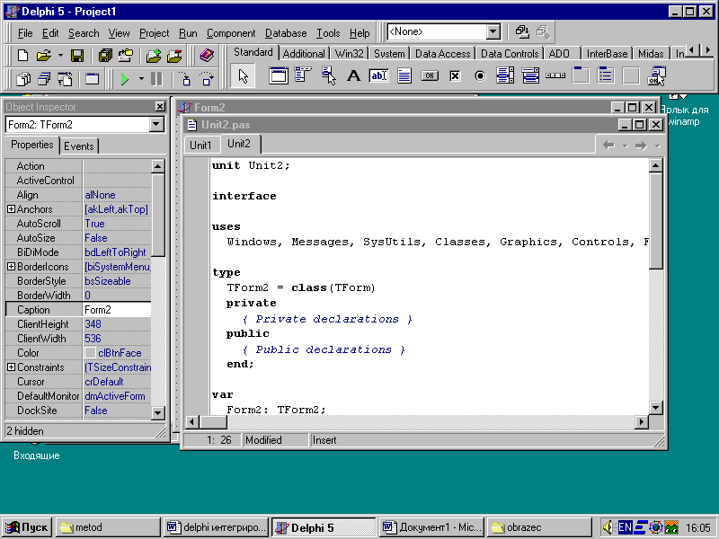Click the View Form toolbar icon

click(x=44, y=79)
